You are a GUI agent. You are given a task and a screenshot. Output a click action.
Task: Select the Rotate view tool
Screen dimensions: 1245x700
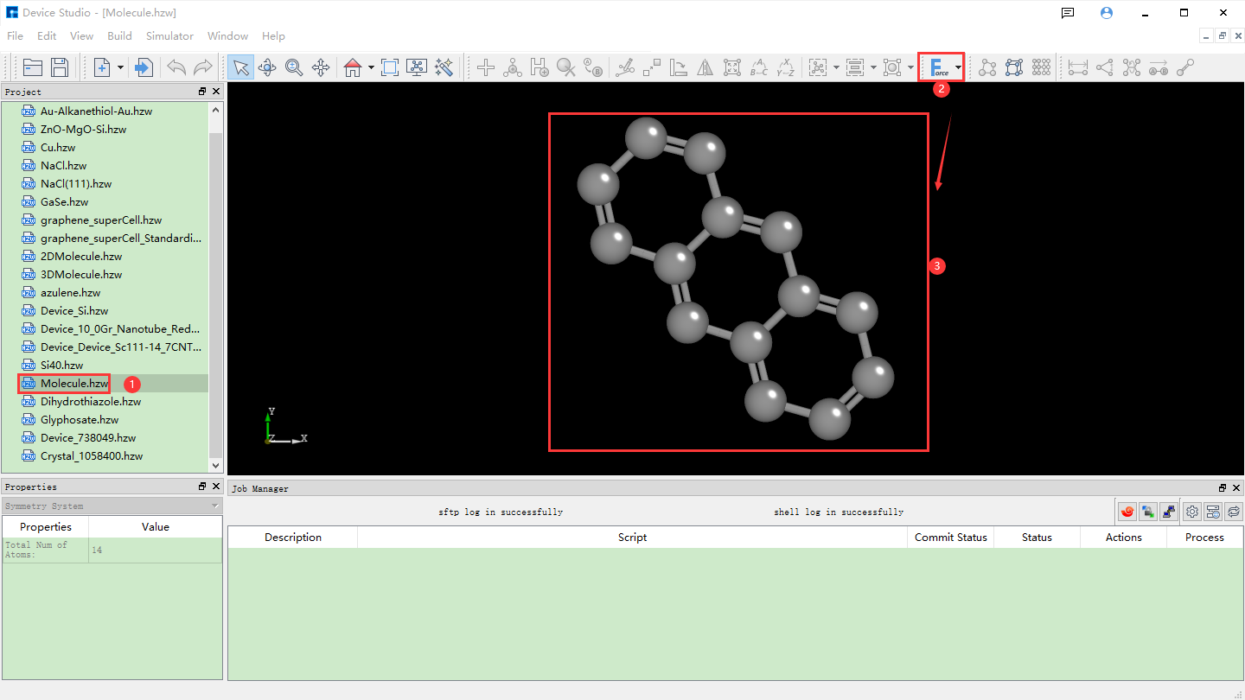coord(267,67)
